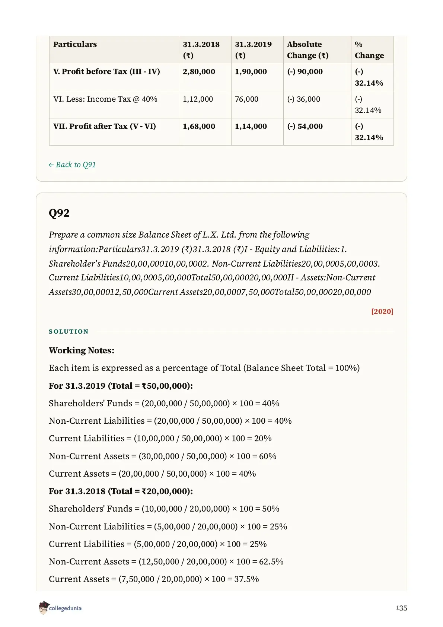Image resolution: width=443 pixels, height=627 pixels.
Task: Select the Q92 question heading
Action: 59,213
